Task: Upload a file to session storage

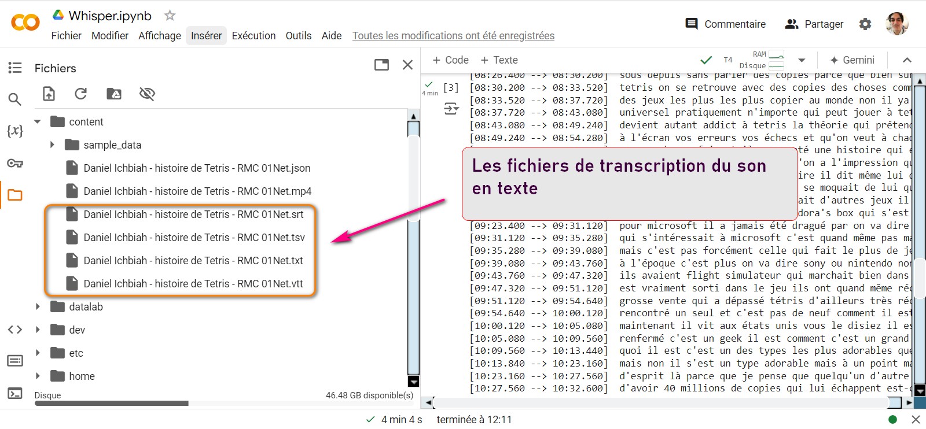Action: (x=49, y=94)
